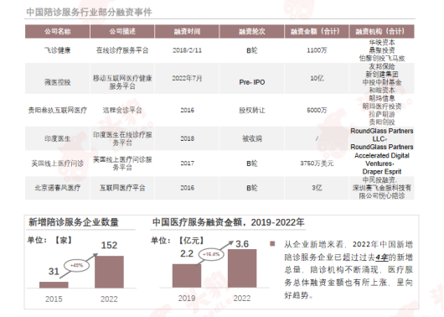Click the 融资机构（合计） header
This screenshot has width=444, height=317.
(x=382, y=32)
